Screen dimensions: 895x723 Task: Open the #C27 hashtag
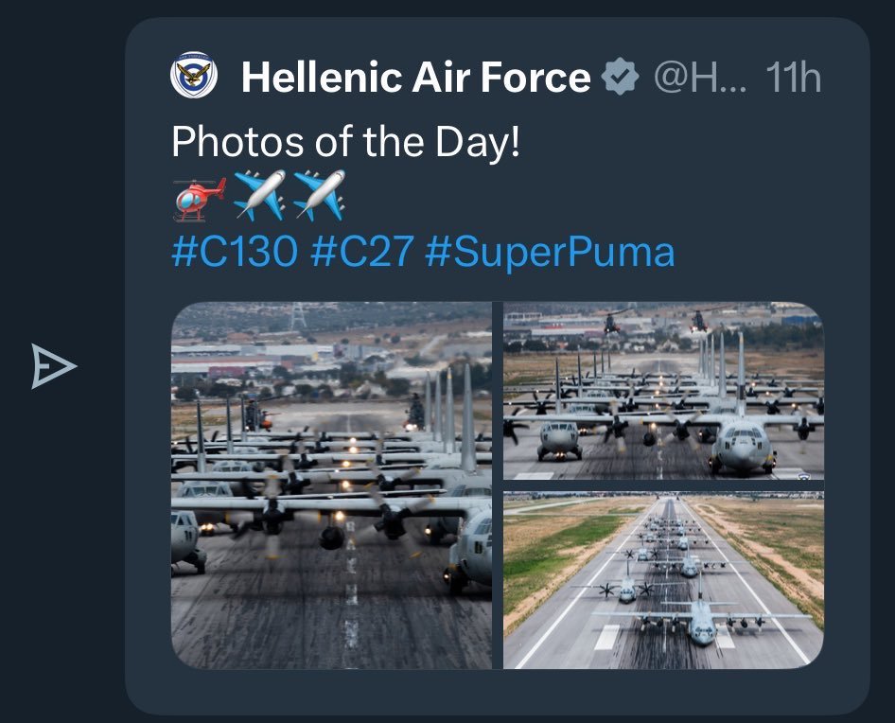point(361,252)
